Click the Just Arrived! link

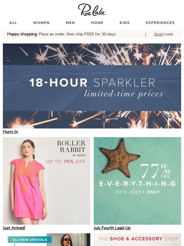[x=14, y=228]
